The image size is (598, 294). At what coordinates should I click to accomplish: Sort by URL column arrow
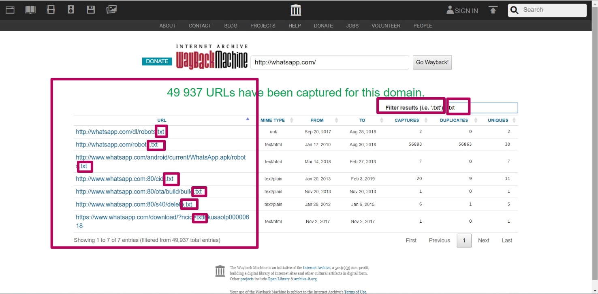coord(248,119)
